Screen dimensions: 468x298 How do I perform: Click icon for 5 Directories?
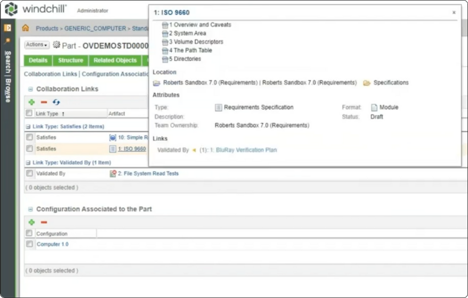click(165, 59)
